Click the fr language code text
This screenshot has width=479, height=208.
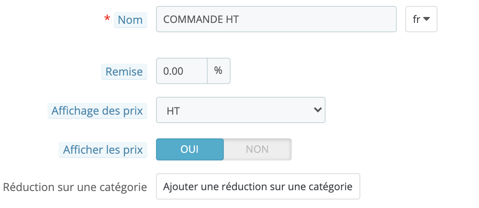click(417, 19)
